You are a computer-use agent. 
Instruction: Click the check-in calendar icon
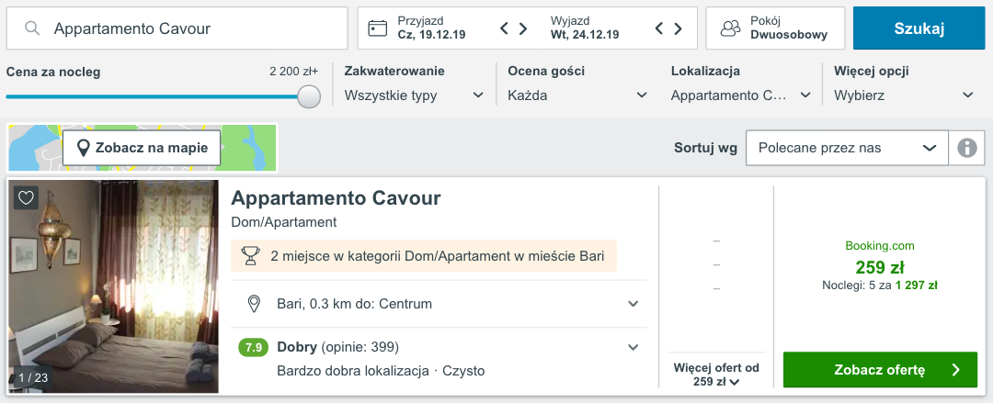377,28
